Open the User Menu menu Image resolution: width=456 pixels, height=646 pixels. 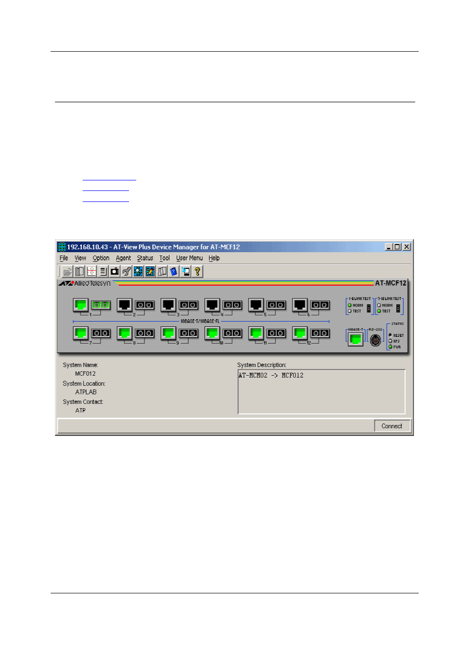[189, 258]
